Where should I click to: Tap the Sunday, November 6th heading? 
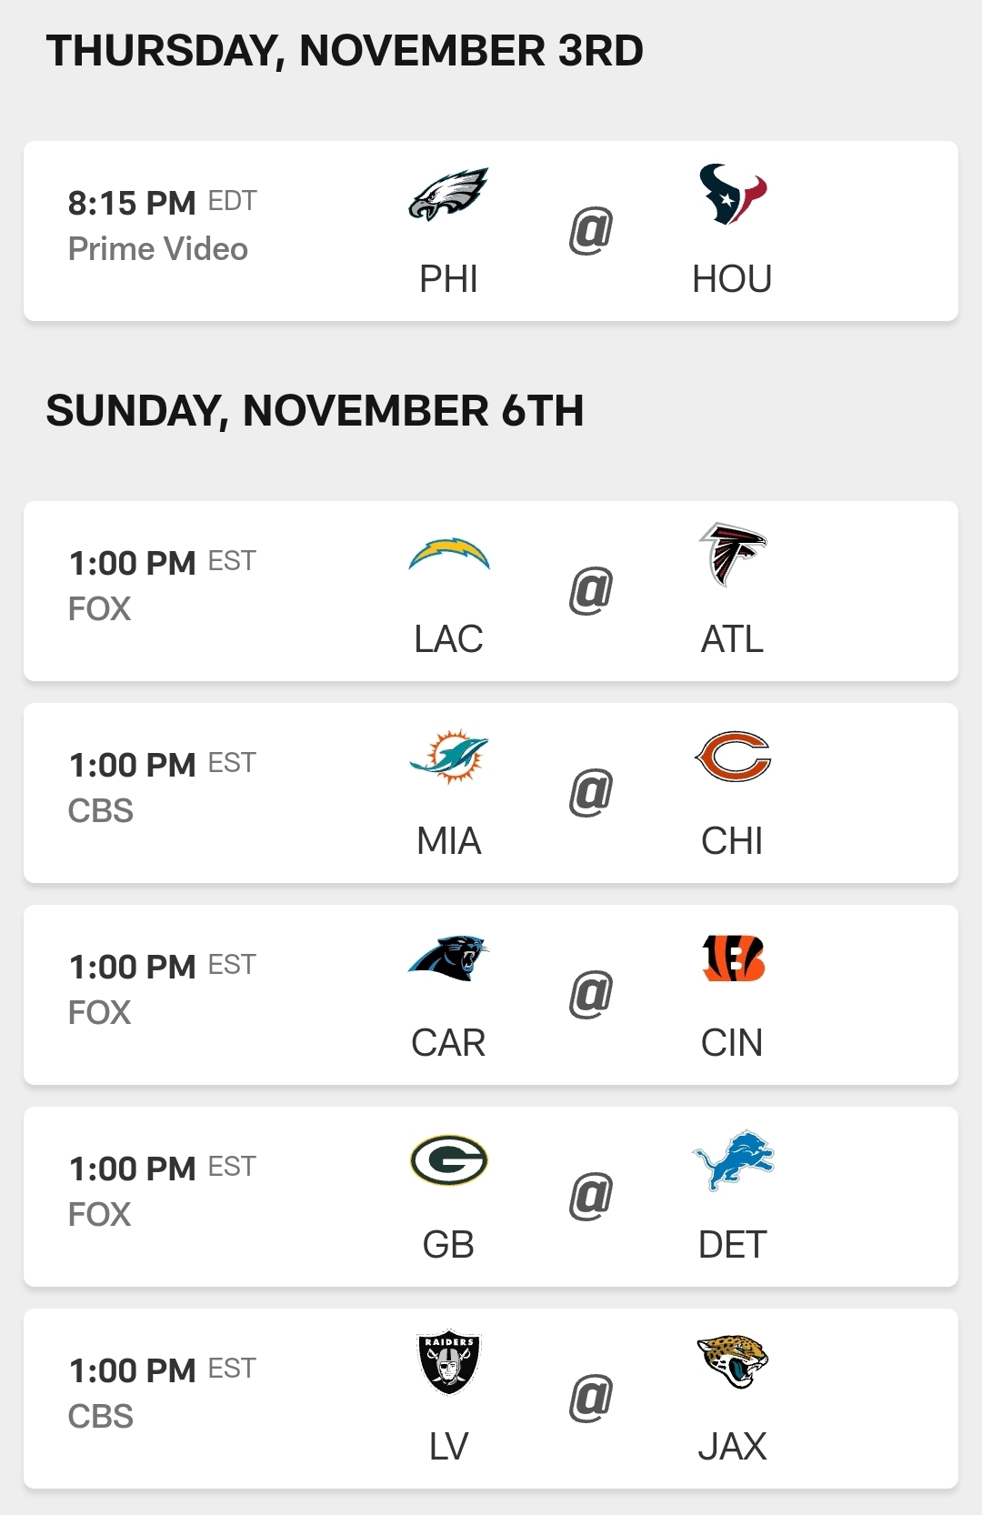click(315, 411)
